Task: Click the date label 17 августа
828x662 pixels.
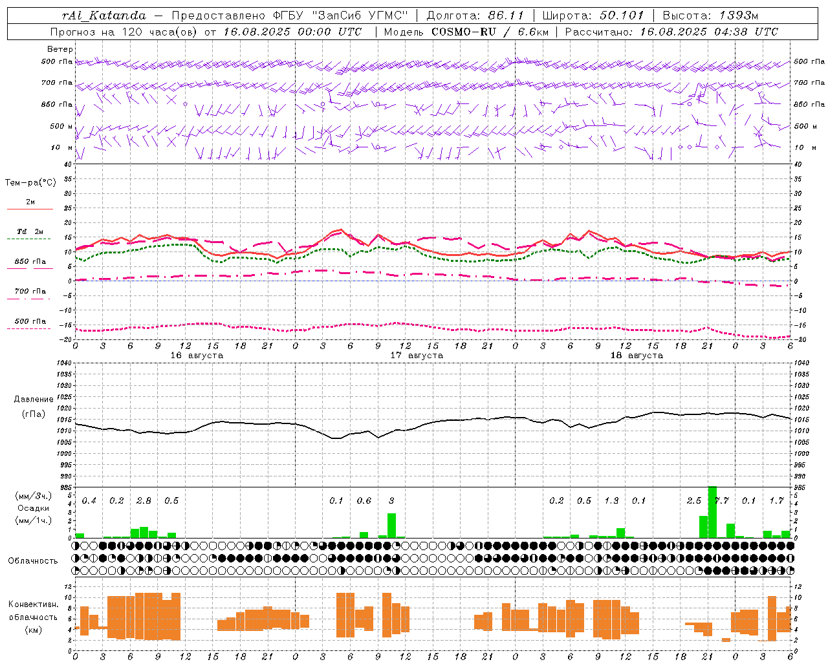Action: [x=417, y=356]
